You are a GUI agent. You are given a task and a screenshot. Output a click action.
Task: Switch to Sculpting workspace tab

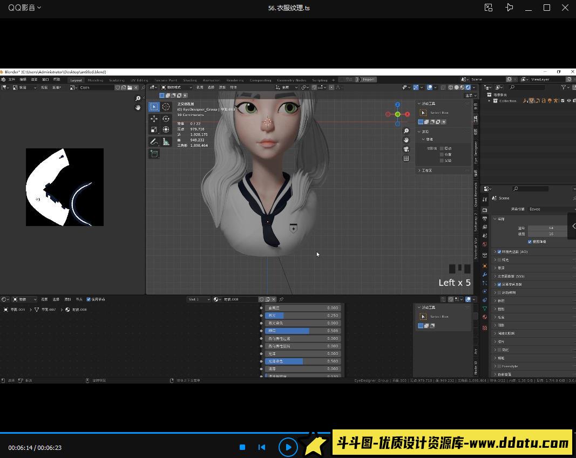117,80
